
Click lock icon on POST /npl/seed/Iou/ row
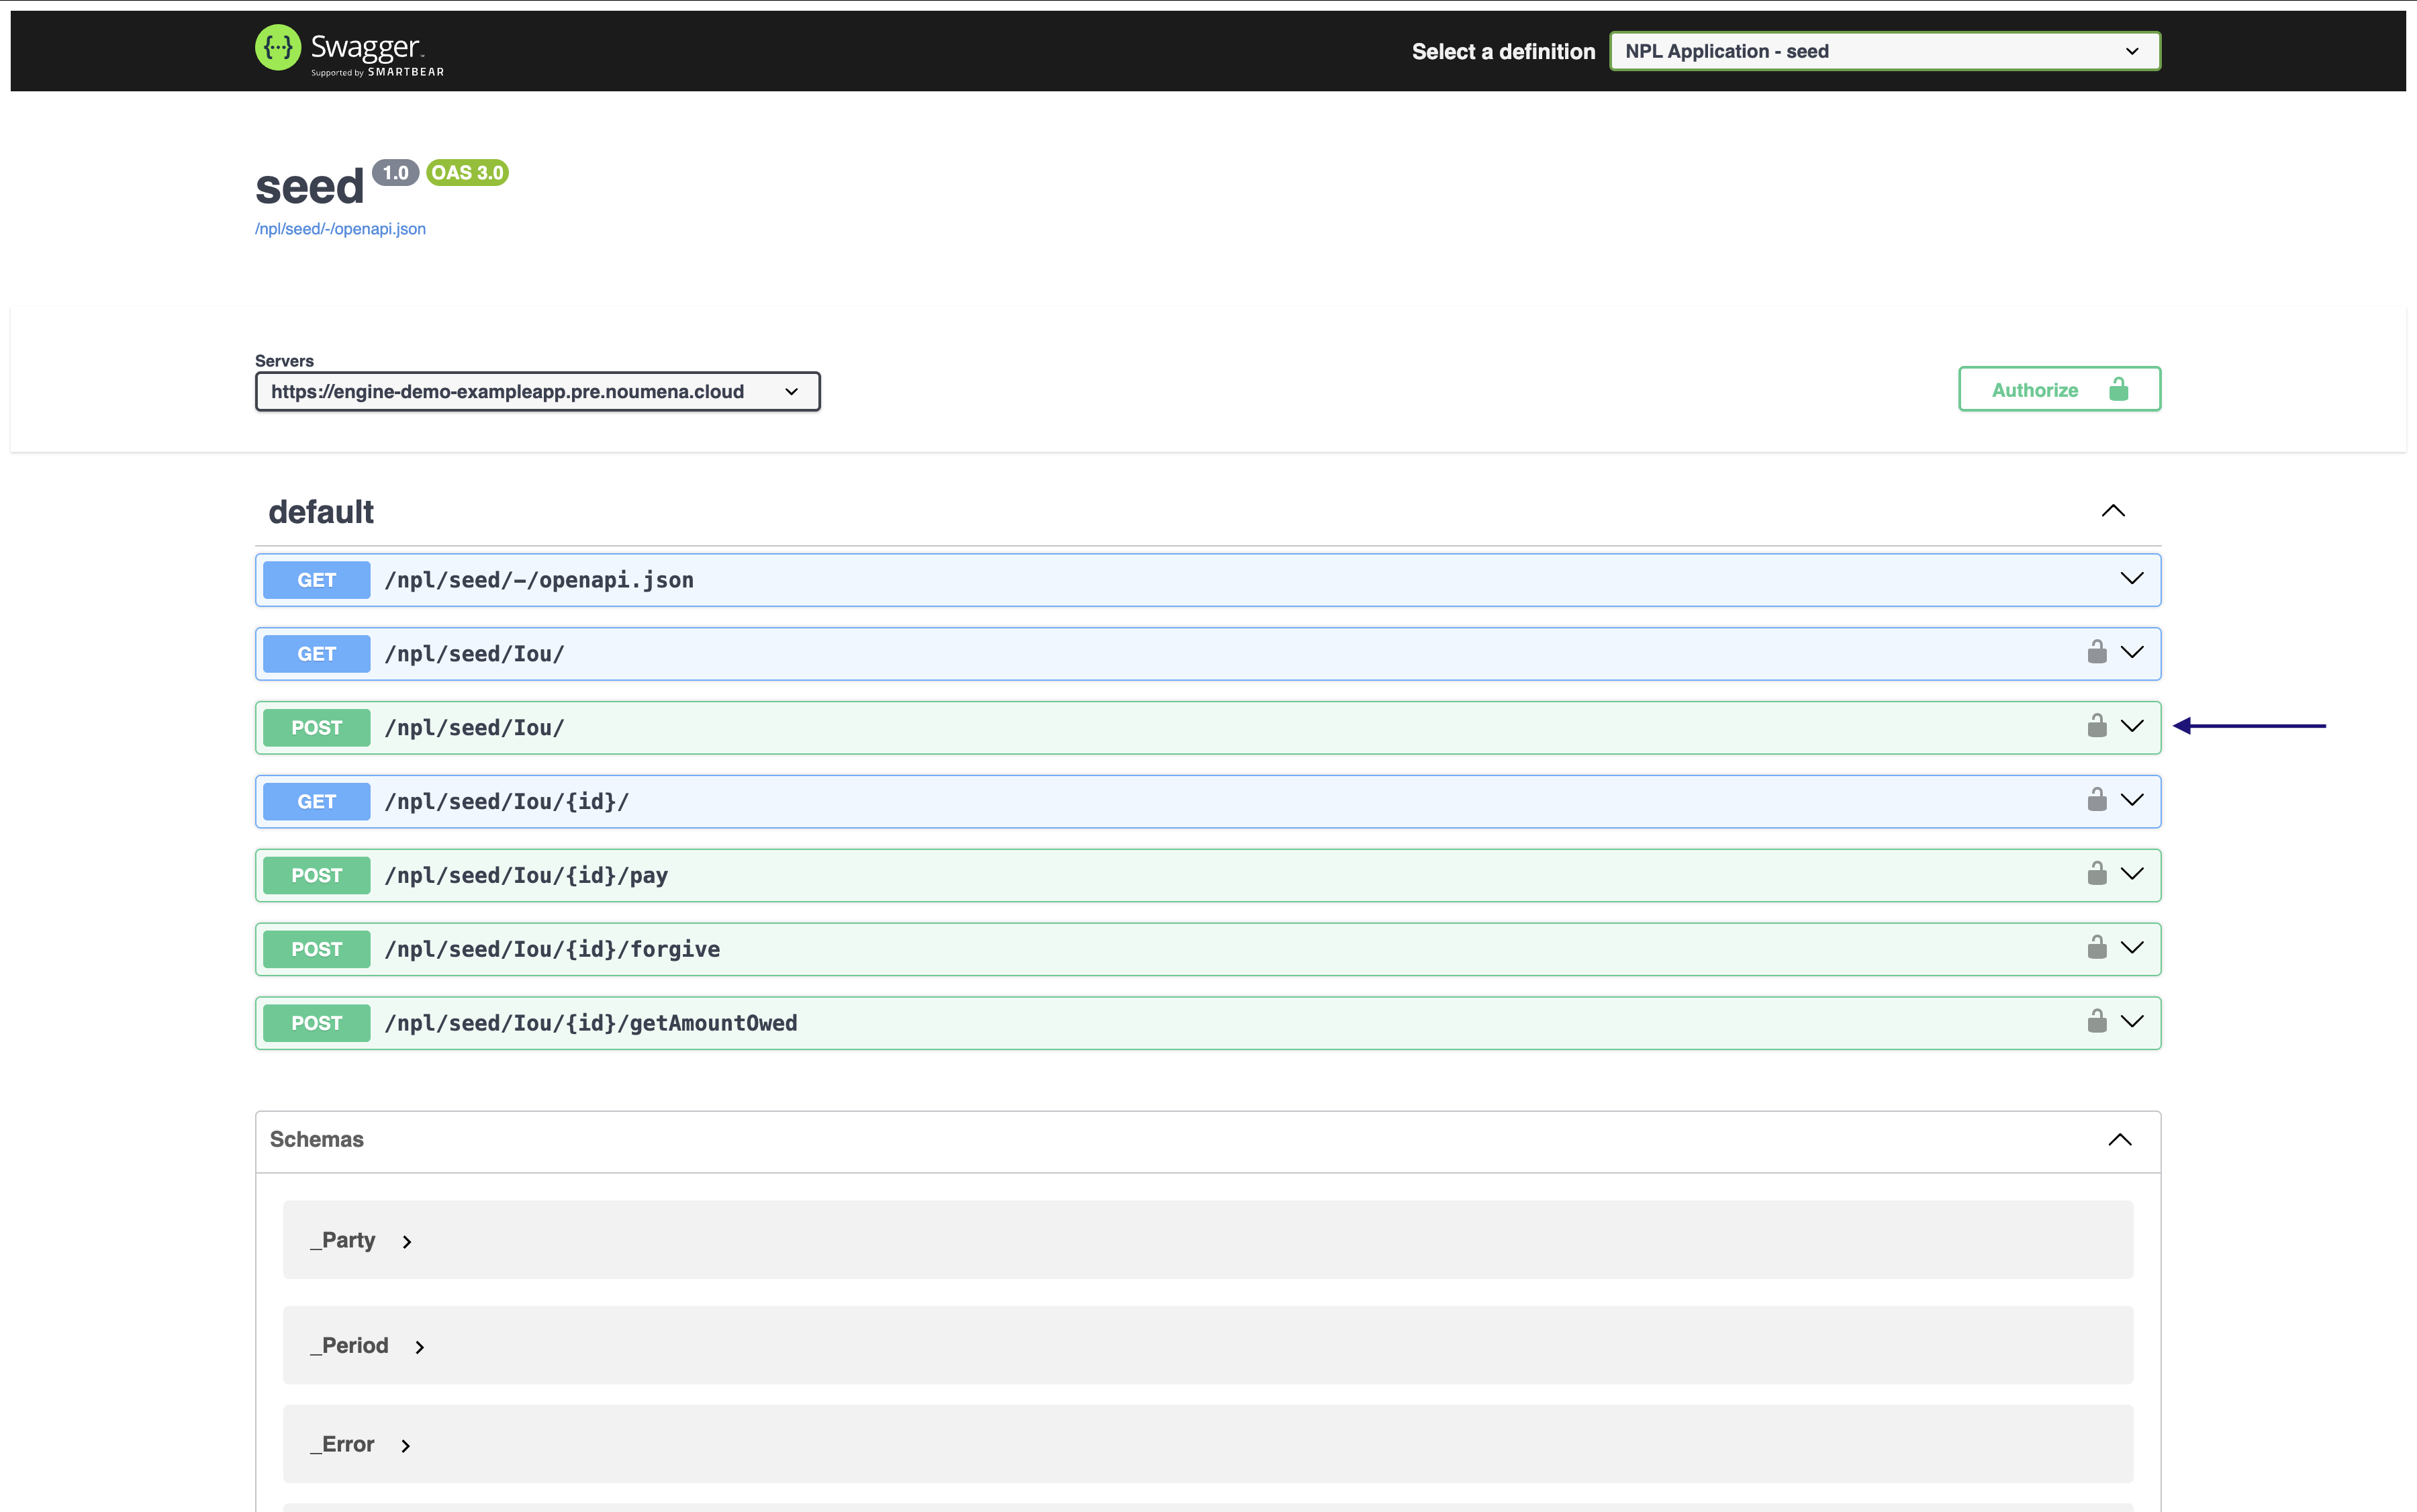coord(2096,726)
